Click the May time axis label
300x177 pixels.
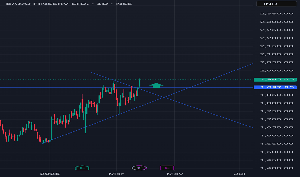tap(175, 174)
